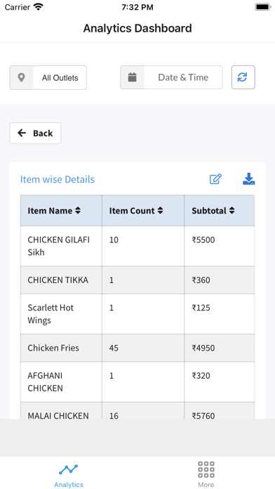Select the Chicken Fries row
The image size is (275, 489).
[x=137, y=348]
